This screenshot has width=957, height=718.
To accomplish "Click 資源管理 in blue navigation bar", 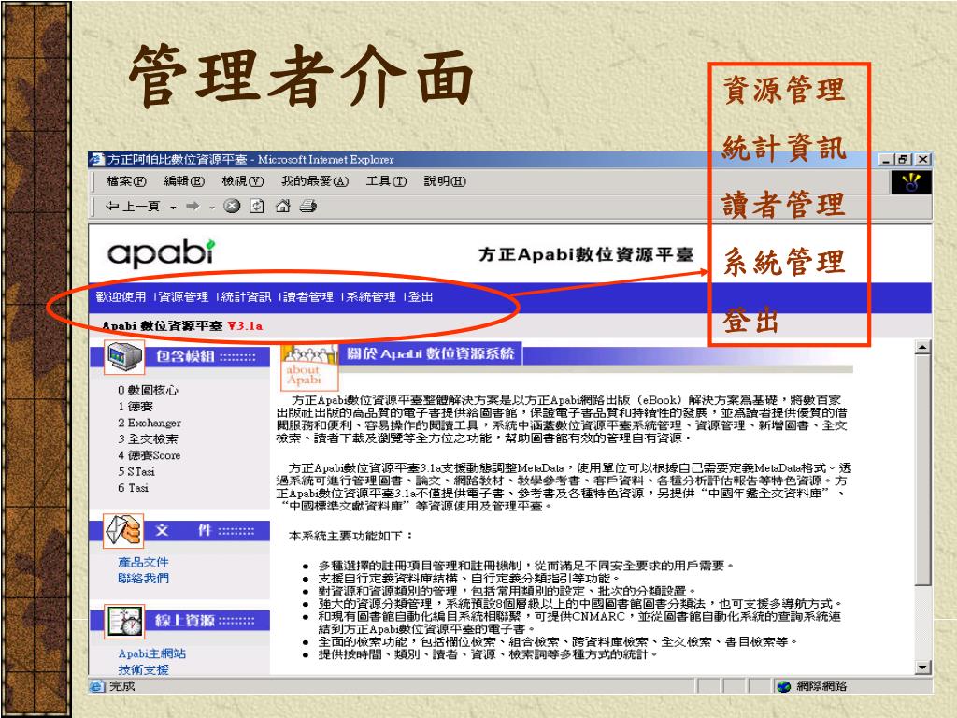I will pyautogui.click(x=184, y=296).
